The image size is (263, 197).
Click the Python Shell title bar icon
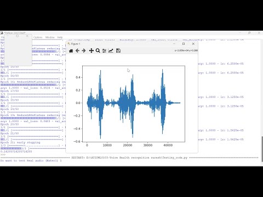coord(2,33)
